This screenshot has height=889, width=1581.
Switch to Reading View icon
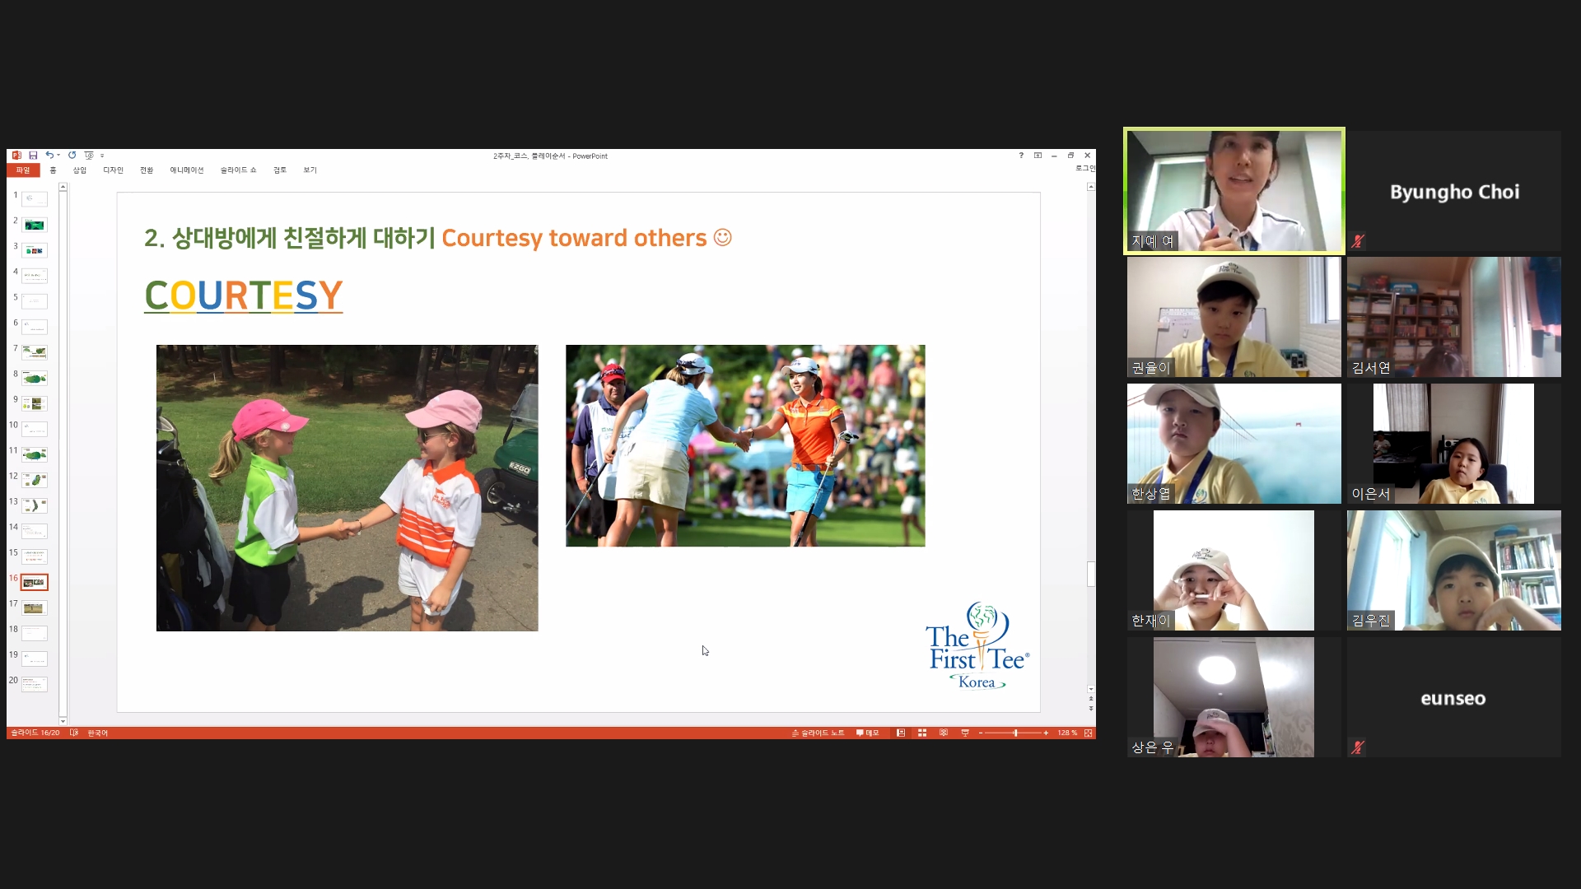(944, 733)
